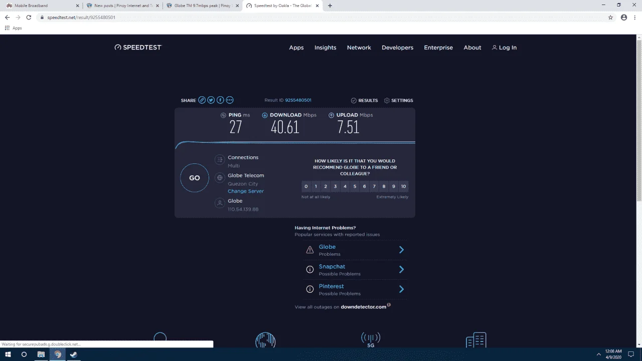Rate recommendation score 0
The width and height of the screenshot is (642, 361).
click(x=306, y=187)
